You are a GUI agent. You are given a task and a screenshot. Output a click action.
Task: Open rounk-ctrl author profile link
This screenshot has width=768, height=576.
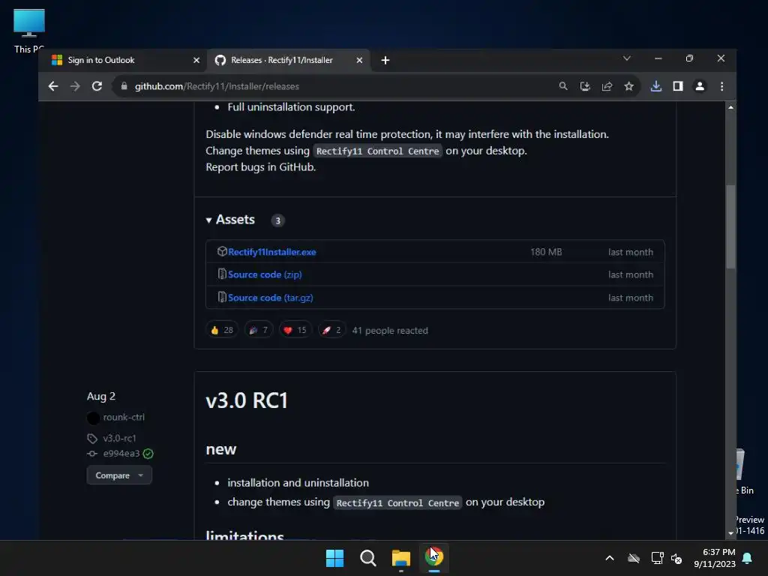124,417
